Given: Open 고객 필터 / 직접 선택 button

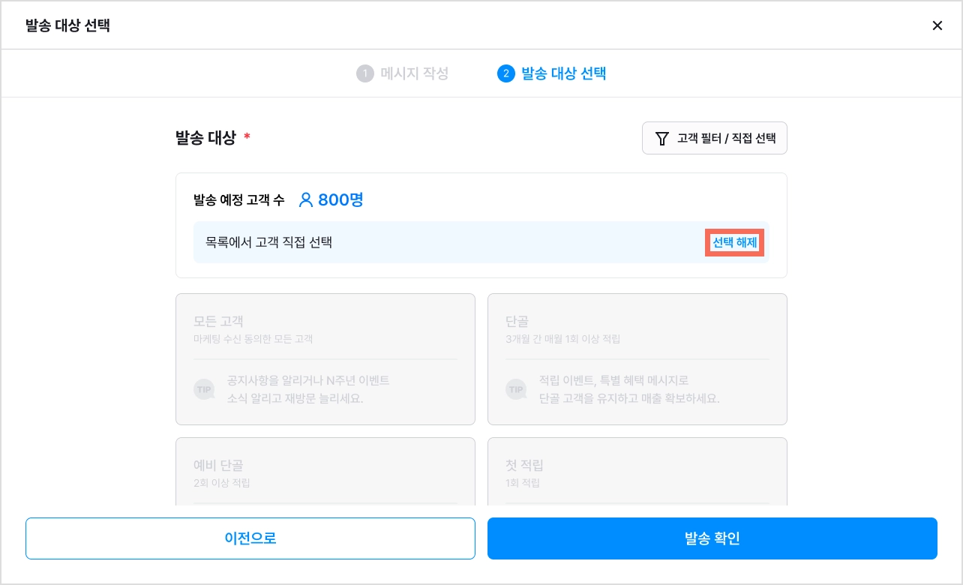Looking at the screenshot, I should point(715,138).
